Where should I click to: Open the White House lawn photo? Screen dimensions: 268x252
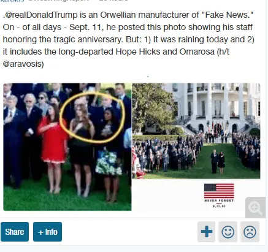coord(196,131)
